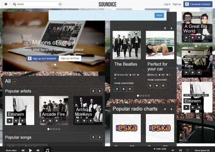The image size is (215, 152).
Task: Click the Facebook Connect button
Action: (x=198, y=4)
